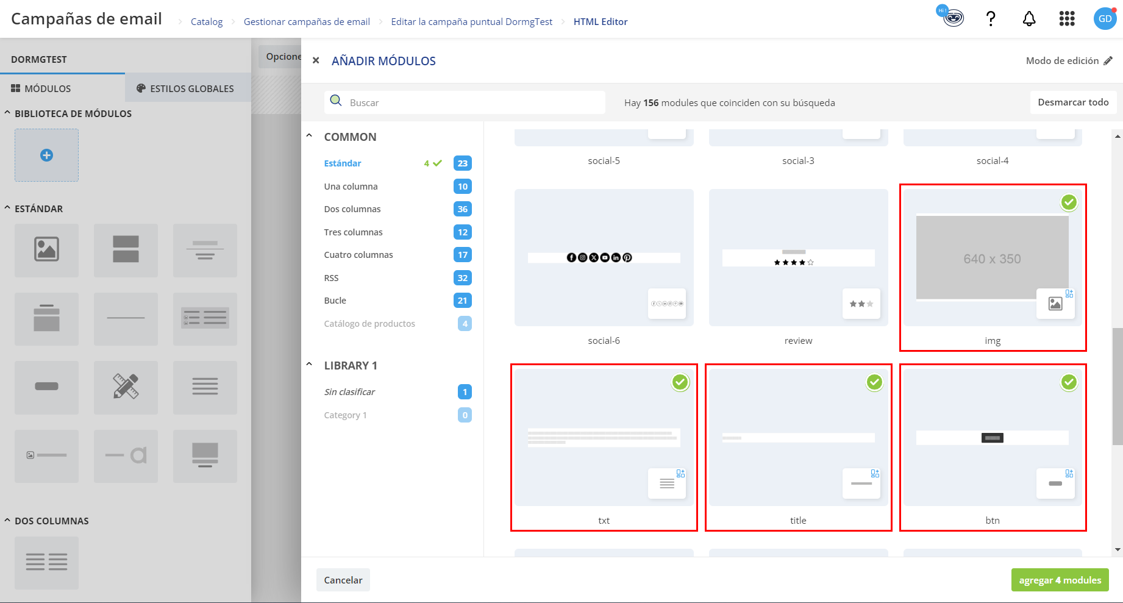
Task: Click the scrollbar down arrow
Action: [1117, 549]
